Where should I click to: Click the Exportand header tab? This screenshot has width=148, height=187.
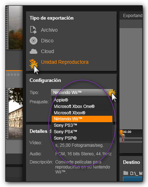click(x=133, y=16)
